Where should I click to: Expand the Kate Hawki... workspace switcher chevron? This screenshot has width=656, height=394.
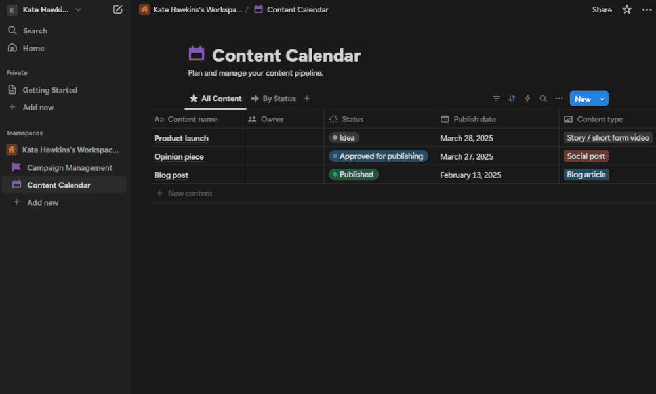point(78,10)
